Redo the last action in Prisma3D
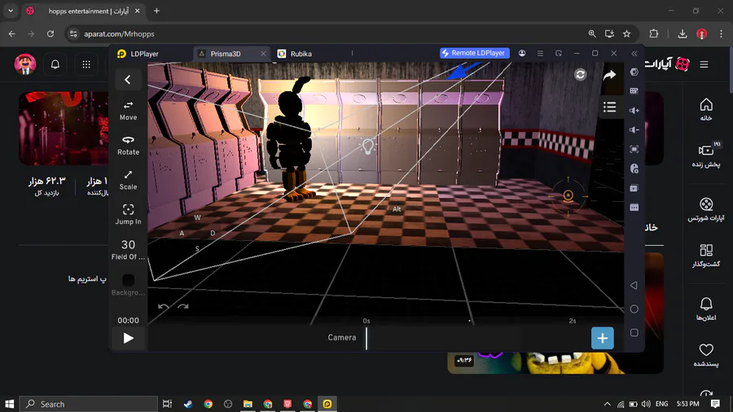The image size is (733, 412). click(182, 307)
